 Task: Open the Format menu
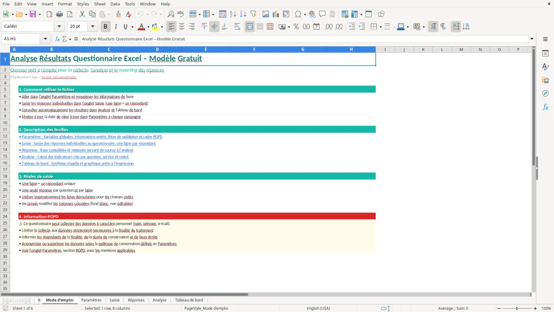tap(65, 4)
